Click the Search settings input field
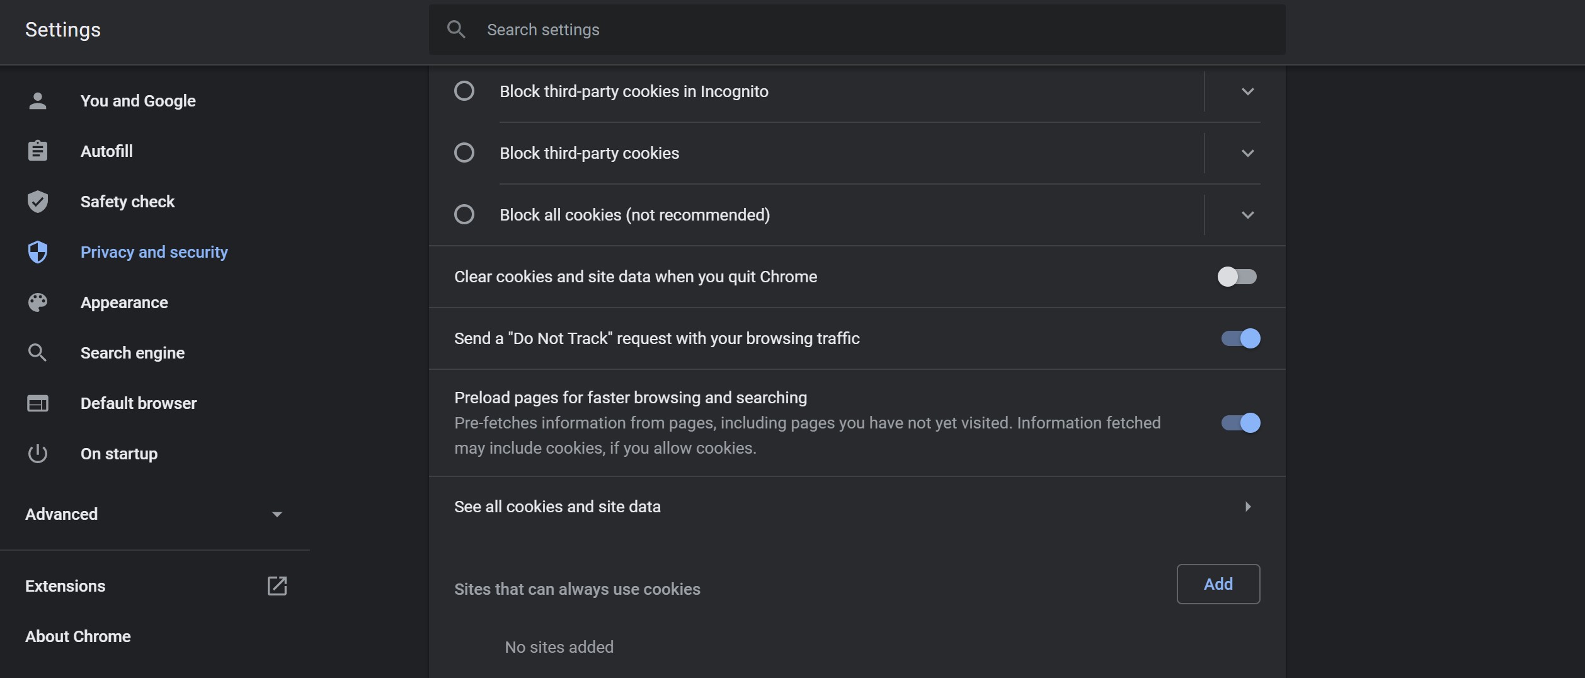 (857, 30)
